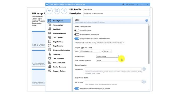This screenshot has width=170, height=96.
Task: Click the back arrow button
Action: pyautogui.click(x=49, y=11)
